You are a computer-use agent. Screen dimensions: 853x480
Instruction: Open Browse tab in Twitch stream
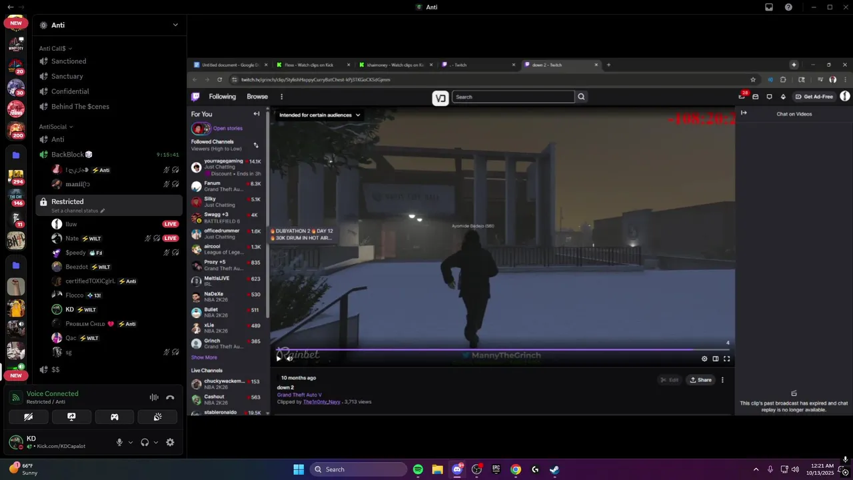coord(257,97)
